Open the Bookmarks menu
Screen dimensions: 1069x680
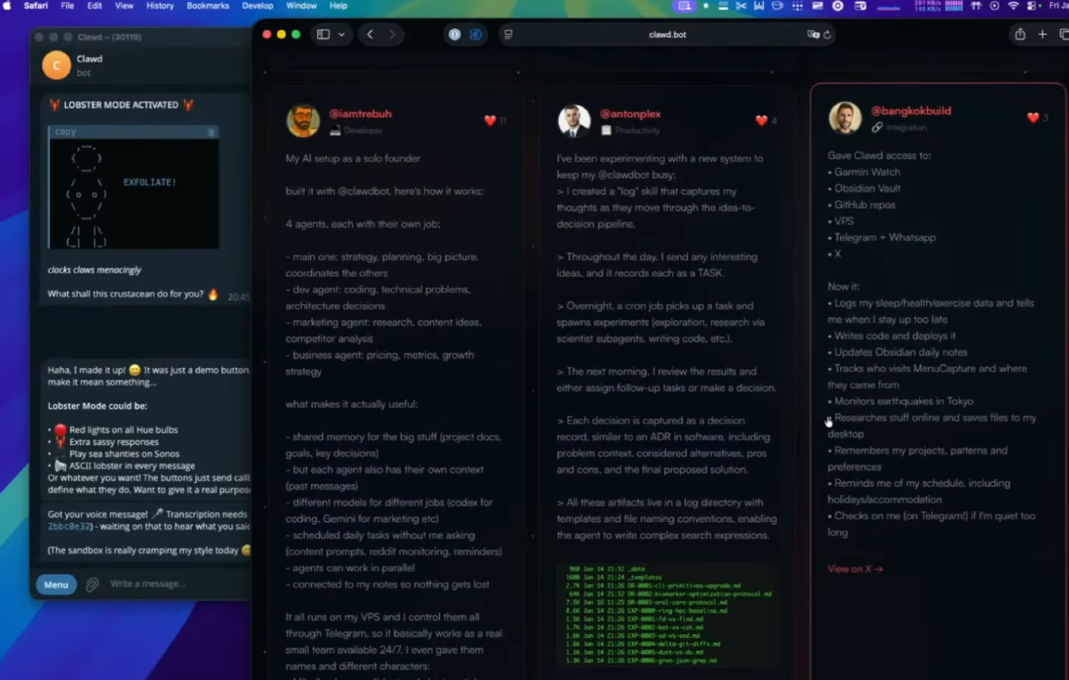208,6
